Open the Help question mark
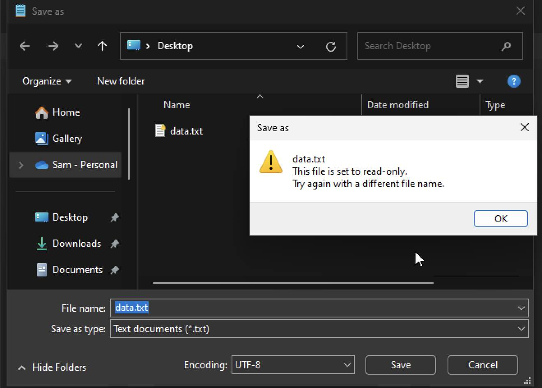This screenshot has height=388, width=542. point(514,81)
